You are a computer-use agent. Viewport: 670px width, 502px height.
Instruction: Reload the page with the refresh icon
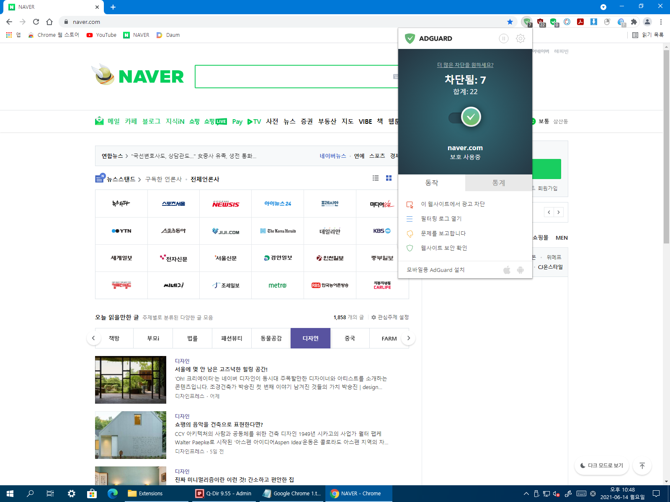click(x=36, y=22)
